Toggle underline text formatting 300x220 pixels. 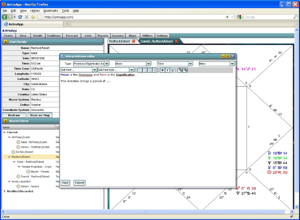point(172,70)
